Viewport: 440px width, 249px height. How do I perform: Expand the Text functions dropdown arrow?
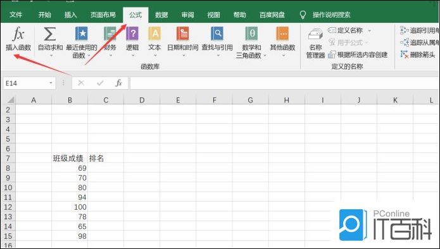[155, 56]
